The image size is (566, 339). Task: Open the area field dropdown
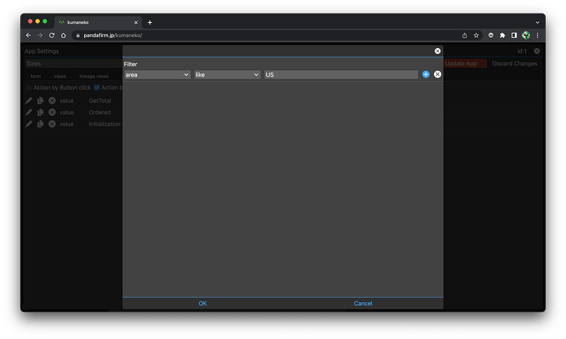[157, 74]
